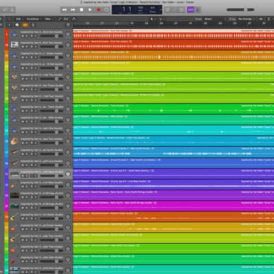This screenshot has width=274, height=274.
Task: Record-enable the yellow Hi Hat track
Action: coord(32,68)
